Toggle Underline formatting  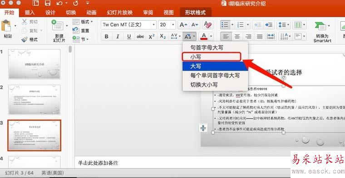(129, 36)
